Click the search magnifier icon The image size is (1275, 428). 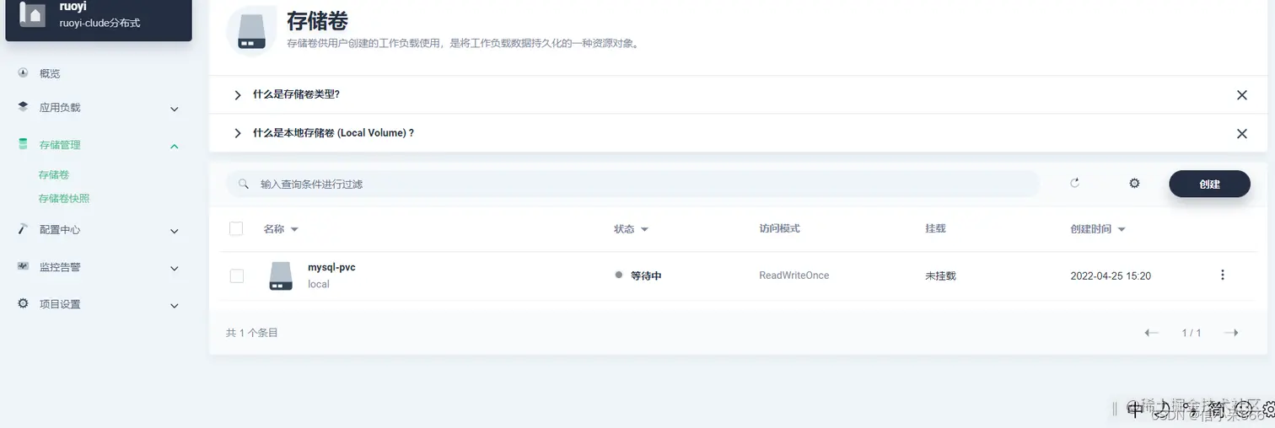pyautogui.click(x=243, y=184)
